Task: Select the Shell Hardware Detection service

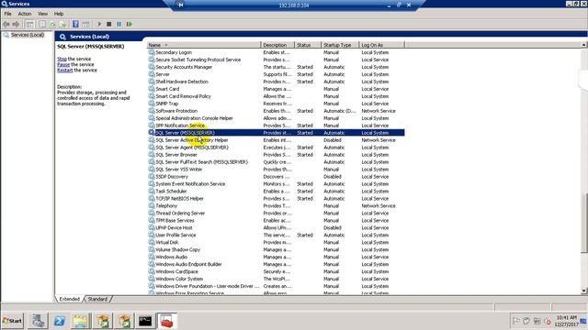Action: click(x=182, y=82)
